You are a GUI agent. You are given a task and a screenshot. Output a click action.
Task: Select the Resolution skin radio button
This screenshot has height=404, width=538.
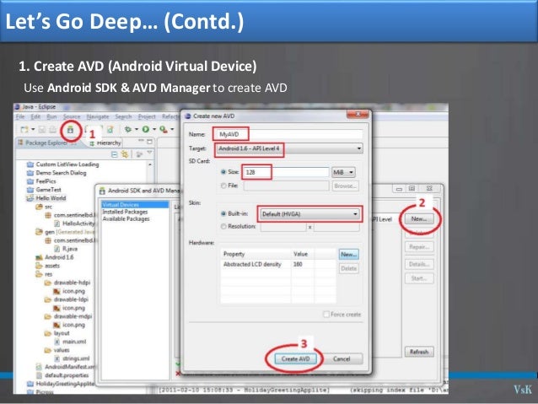[x=223, y=227]
